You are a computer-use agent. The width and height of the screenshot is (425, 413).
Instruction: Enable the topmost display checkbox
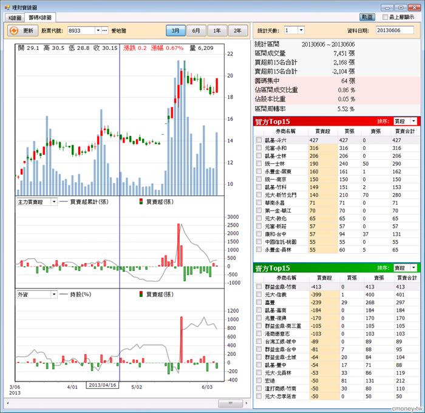[385, 17]
